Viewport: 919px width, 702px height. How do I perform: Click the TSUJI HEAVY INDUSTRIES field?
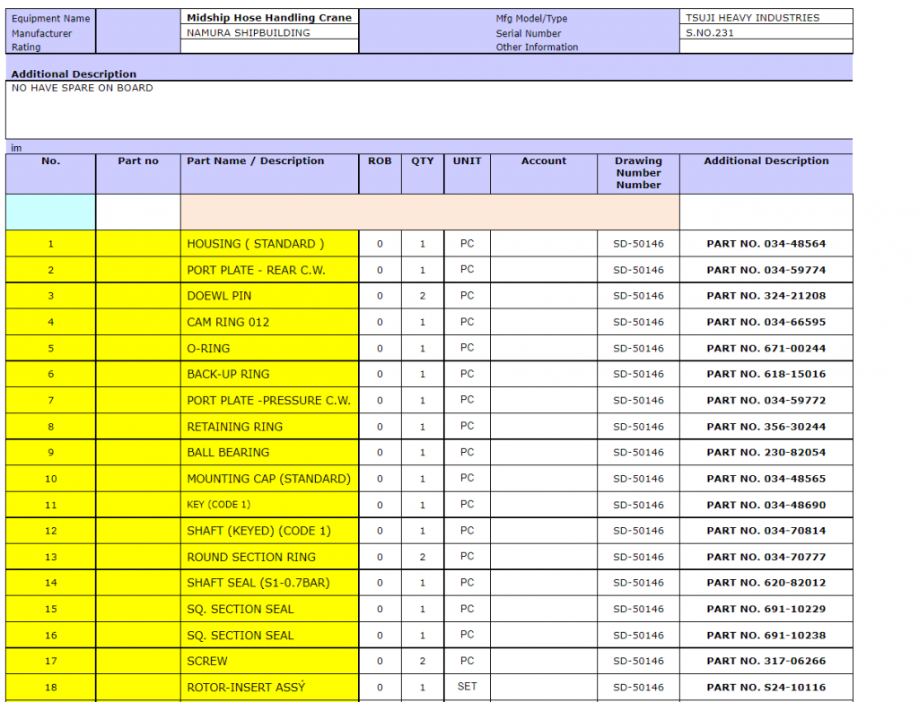pos(766,18)
